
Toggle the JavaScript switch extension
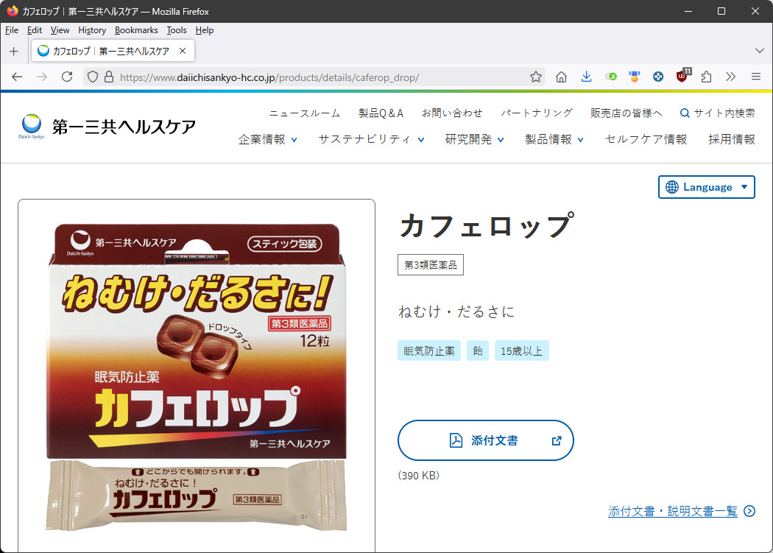point(611,77)
